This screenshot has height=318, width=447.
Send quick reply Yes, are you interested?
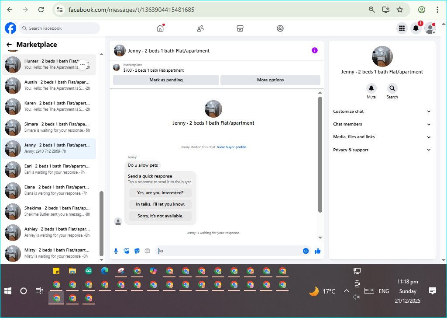point(160,193)
